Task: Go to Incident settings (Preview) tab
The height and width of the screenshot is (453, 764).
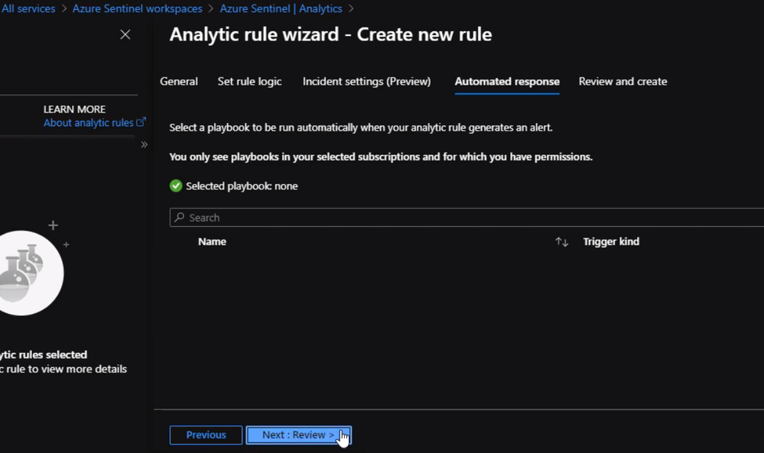Action: 366,81
